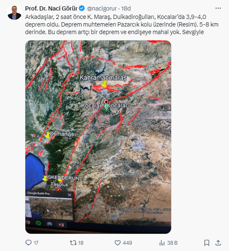
Task: Click the Chrome icon in the taskbar
Action: click(x=28, y=222)
